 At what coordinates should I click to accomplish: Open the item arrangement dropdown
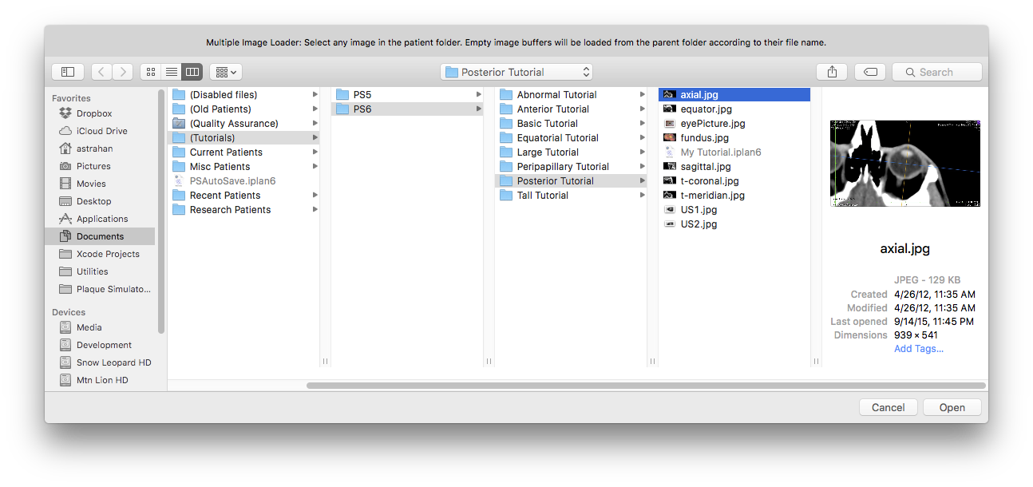(x=226, y=72)
